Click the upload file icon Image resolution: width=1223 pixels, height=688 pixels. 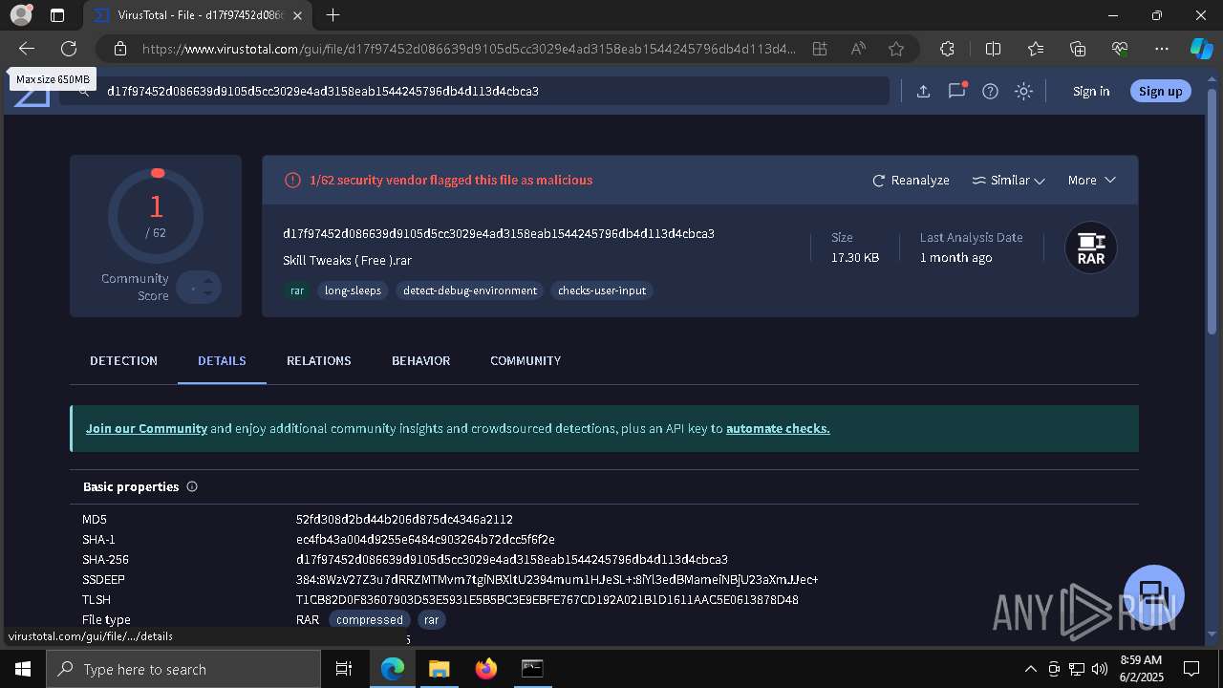[923, 91]
